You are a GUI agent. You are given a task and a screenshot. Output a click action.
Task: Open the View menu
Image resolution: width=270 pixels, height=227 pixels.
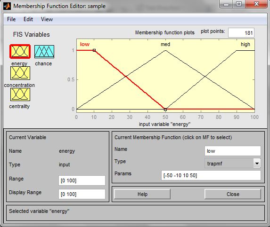pyautogui.click(x=47, y=19)
